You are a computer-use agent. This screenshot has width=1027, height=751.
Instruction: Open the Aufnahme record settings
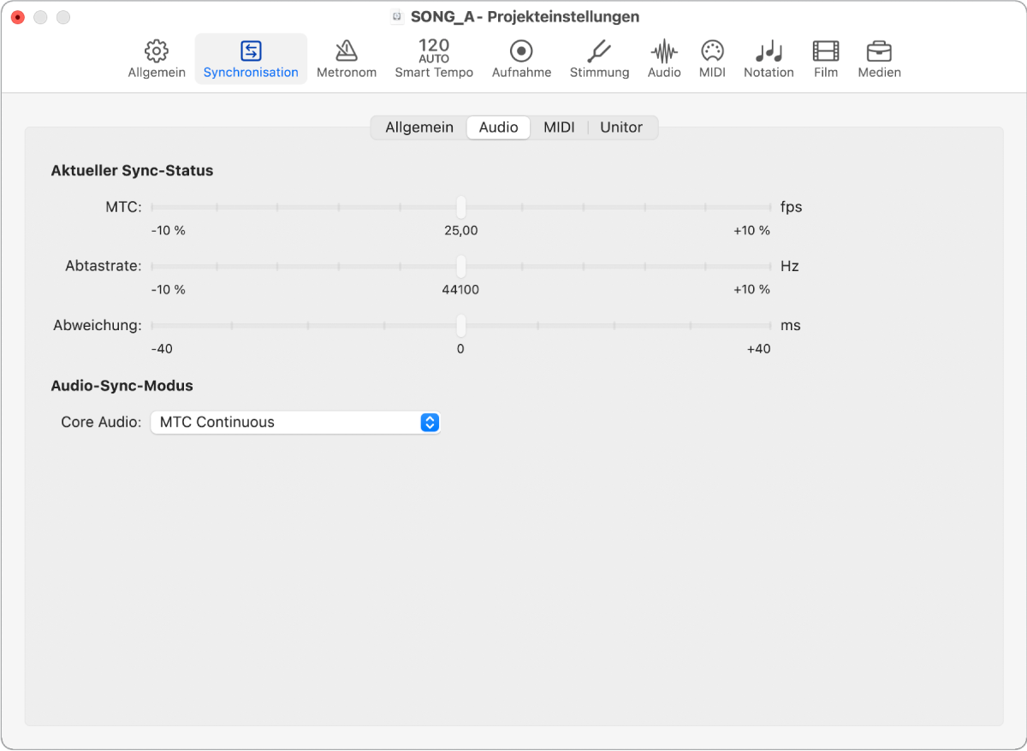point(521,59)
